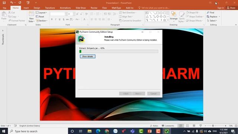Viewport: 238px width, 134px height.
Task: Switch to the Design tab
Action: point(37,8)
